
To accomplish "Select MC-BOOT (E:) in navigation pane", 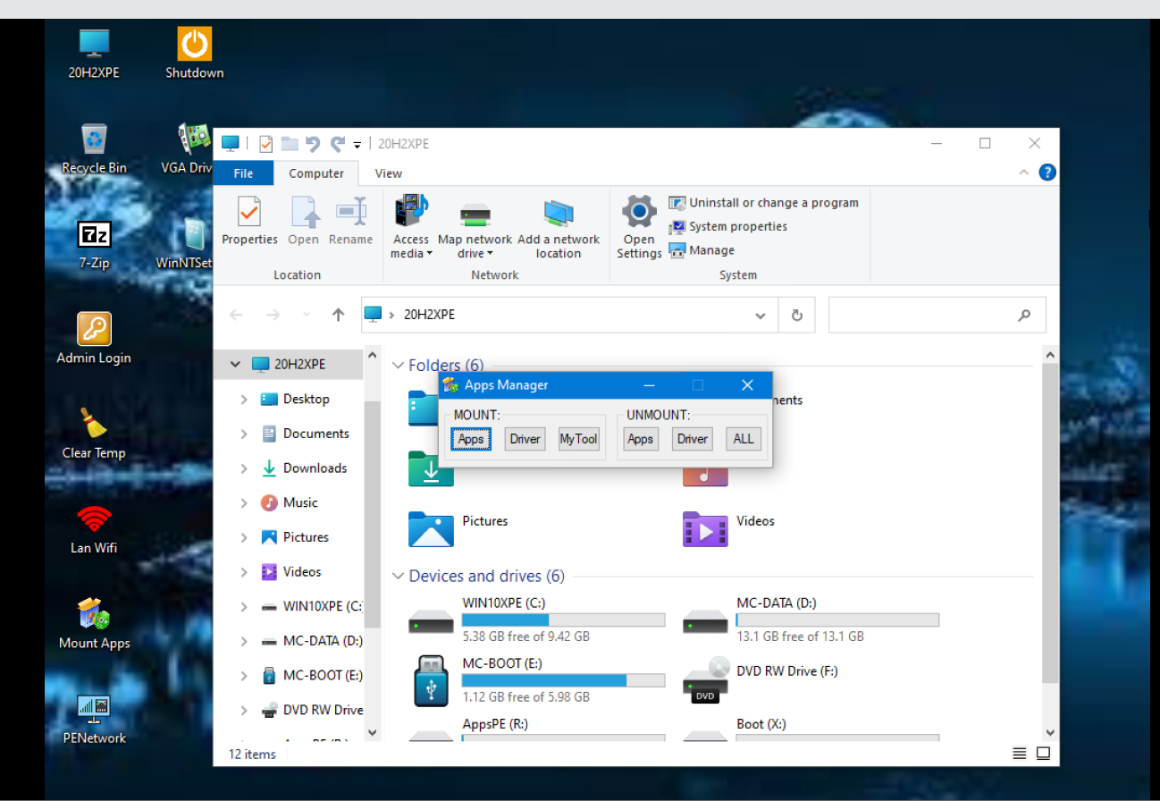I will (x=311, y=676).
